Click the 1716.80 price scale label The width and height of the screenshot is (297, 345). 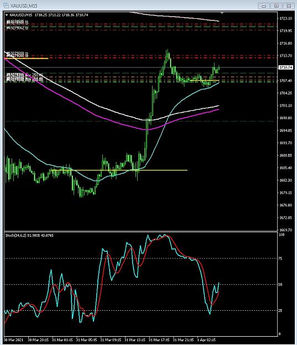point(285,44)
